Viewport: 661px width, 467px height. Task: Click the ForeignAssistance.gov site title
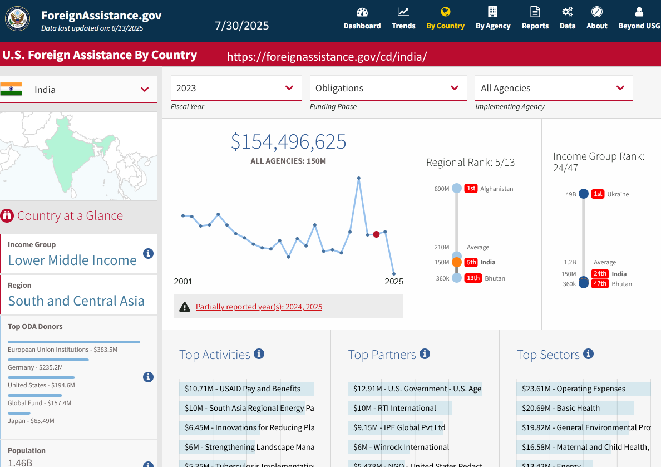(x=101, y=16)
